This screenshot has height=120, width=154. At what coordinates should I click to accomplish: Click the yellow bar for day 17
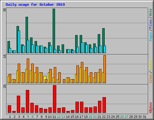(80, 75)
